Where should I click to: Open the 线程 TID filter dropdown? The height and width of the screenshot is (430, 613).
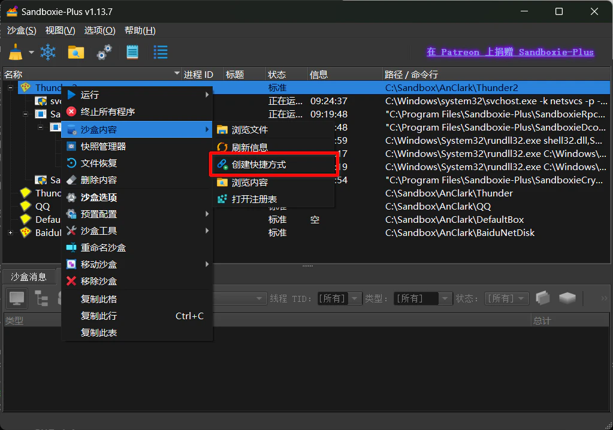click(339, 299)
